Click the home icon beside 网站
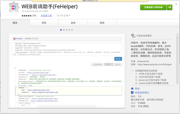 132,88
